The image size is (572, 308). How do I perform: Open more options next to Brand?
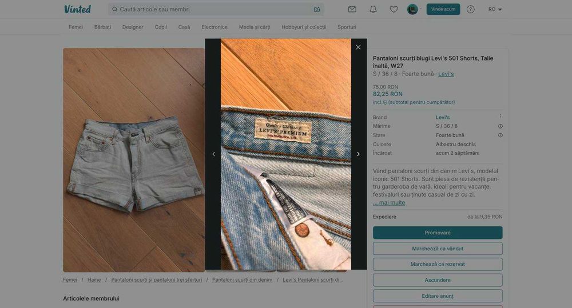500,117
